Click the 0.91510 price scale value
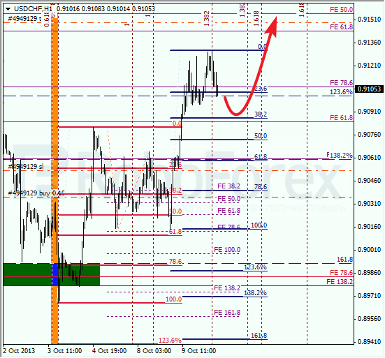Image resolution: width=385 pixels, height=358 pixels. click(x=369, y=20)
